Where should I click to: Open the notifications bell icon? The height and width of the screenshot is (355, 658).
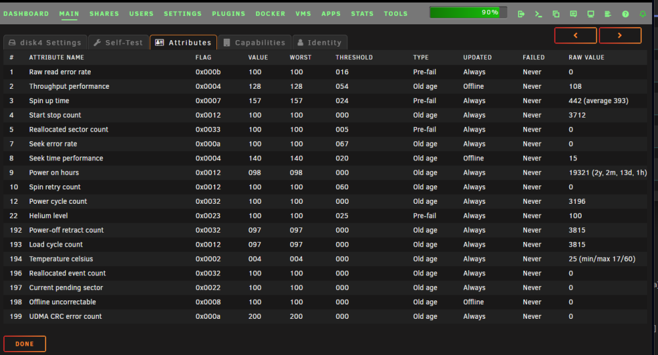point(642,14)
